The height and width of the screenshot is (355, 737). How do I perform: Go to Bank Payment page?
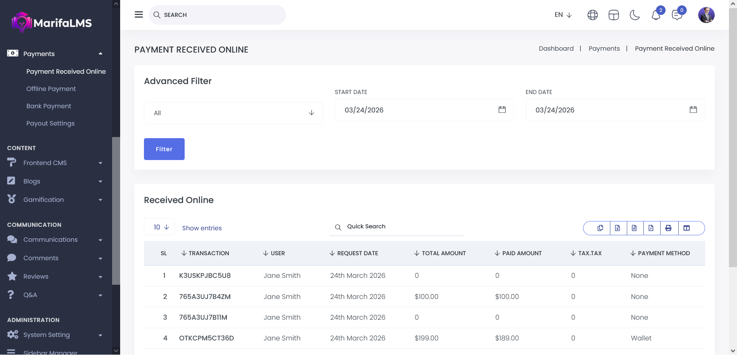(49, 106)
